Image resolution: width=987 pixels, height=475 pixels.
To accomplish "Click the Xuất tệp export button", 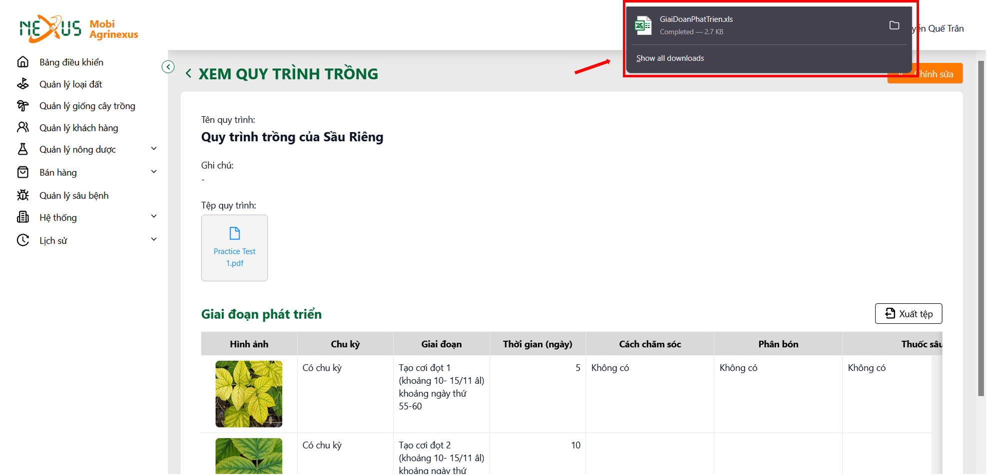I will (909, 314).
